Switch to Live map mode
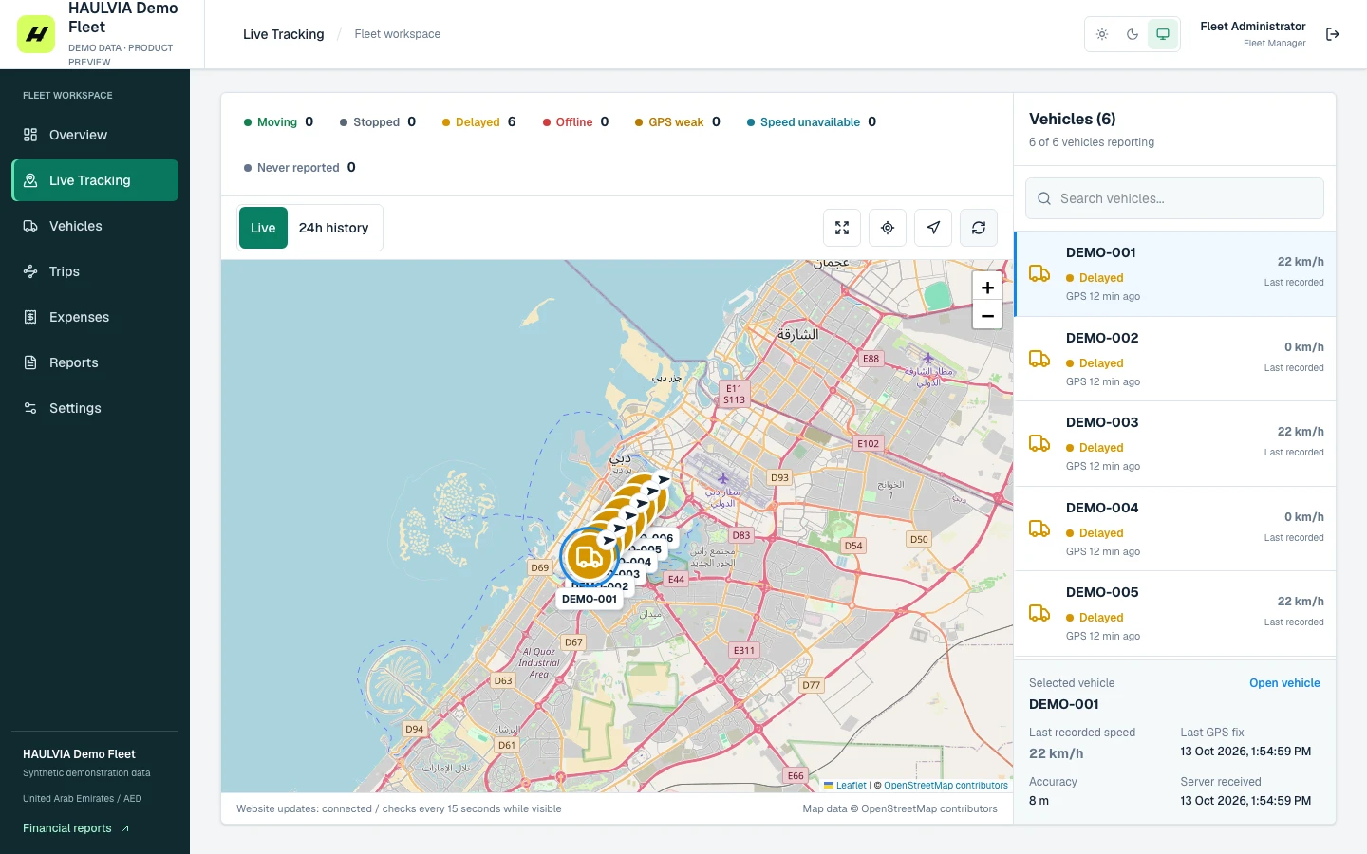This screenshot has width=1367, height=854. [x=263, y=228]
